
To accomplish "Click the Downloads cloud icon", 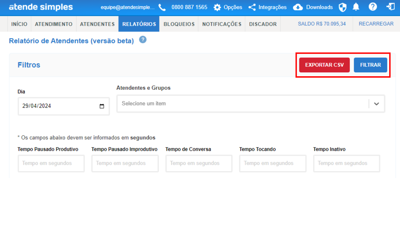I will 298,7.
